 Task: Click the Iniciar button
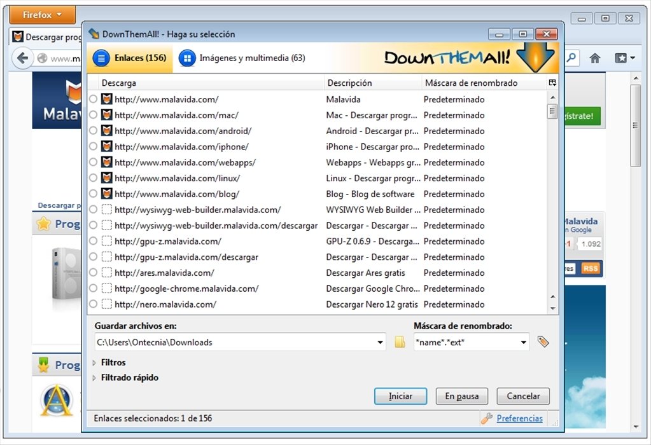tap(400, 396)
